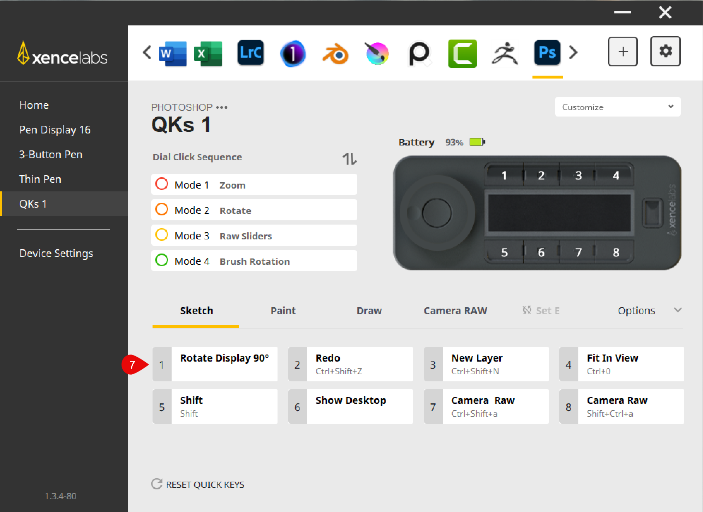Open settings with the gear icon

coord(665,52)
